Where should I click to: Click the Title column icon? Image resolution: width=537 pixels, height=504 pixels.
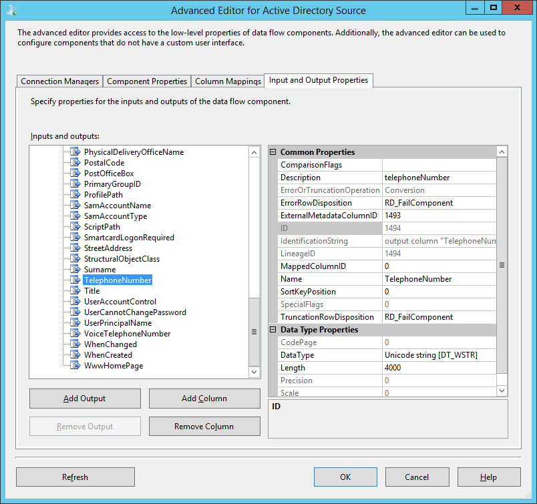click(75, 290)
